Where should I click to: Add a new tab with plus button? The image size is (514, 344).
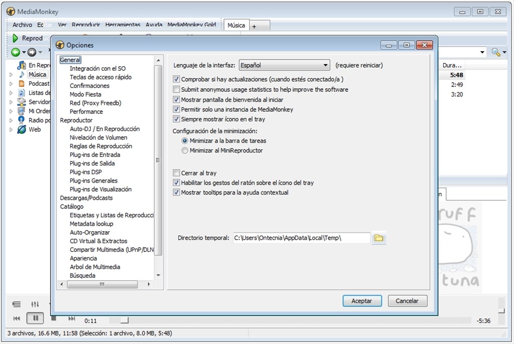click(x=254, y=26)
